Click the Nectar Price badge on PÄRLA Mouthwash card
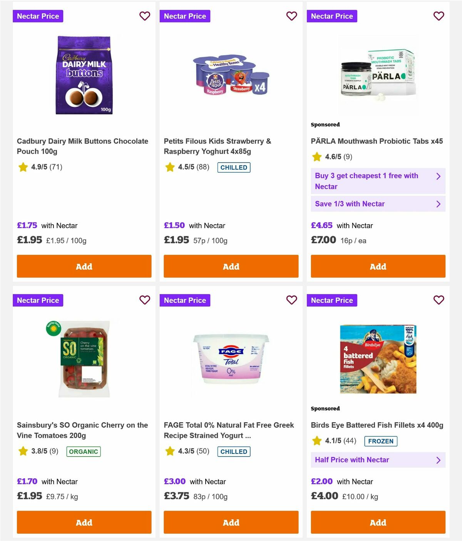This screenshot has height=541, width=462. pyautogui.click(x=332, y=16)
